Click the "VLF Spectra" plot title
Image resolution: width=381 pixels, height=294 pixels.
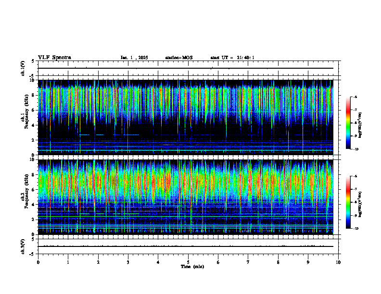(54, 58)
